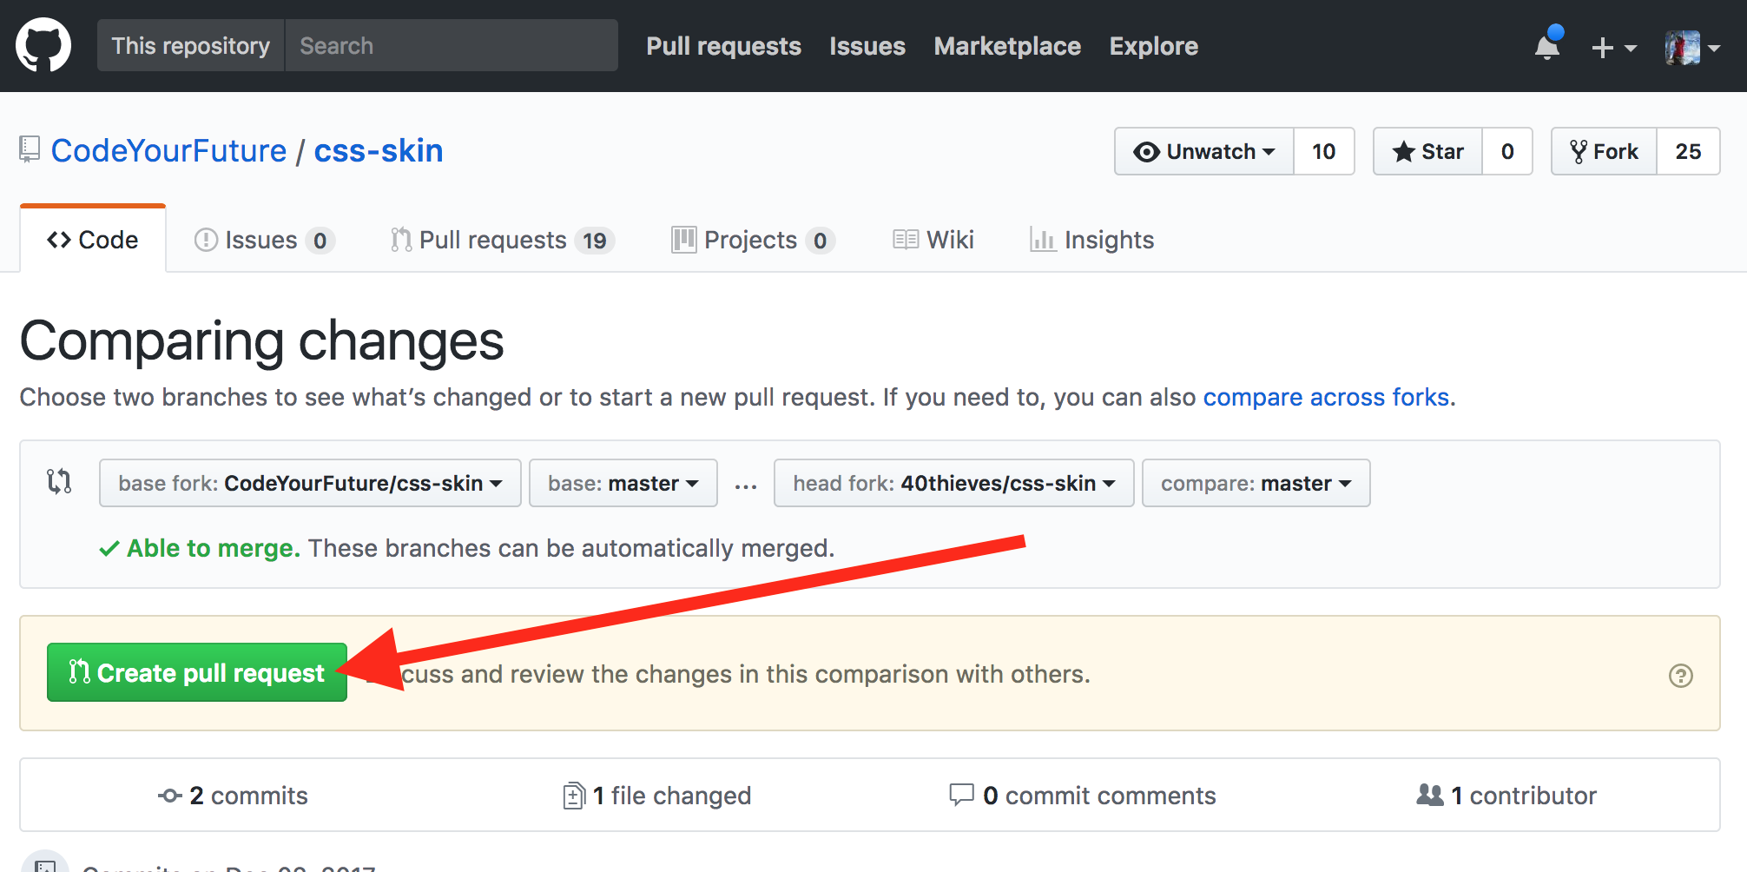1747x872 pixels.
Task: Click the repository book icon beside CodeYourFuture
Action: (30, 149)
